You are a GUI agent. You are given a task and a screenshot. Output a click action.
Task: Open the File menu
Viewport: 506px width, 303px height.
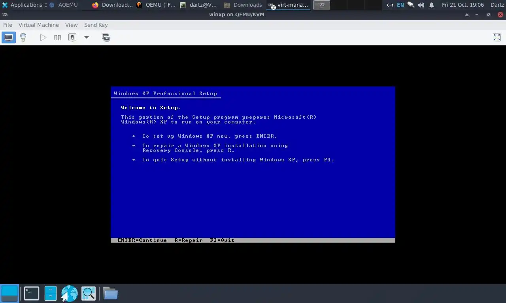[8, 25]
